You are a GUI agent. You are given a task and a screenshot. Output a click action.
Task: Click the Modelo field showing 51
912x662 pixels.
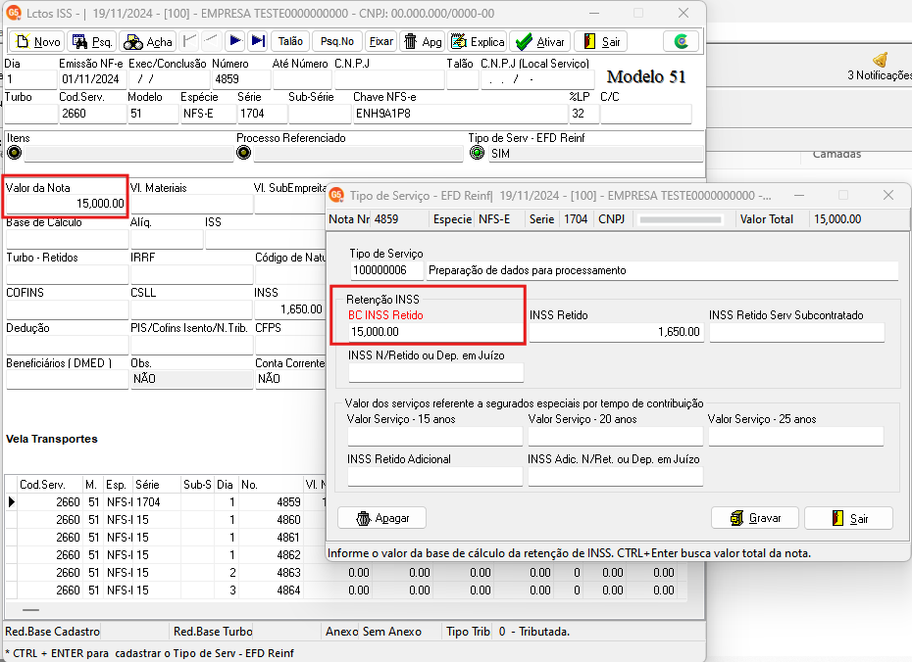[153, 114]
